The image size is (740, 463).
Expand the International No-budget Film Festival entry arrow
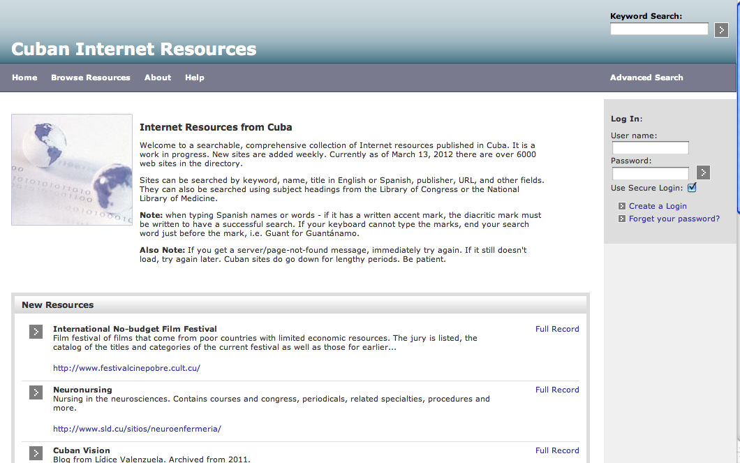[x=36, y=332]
